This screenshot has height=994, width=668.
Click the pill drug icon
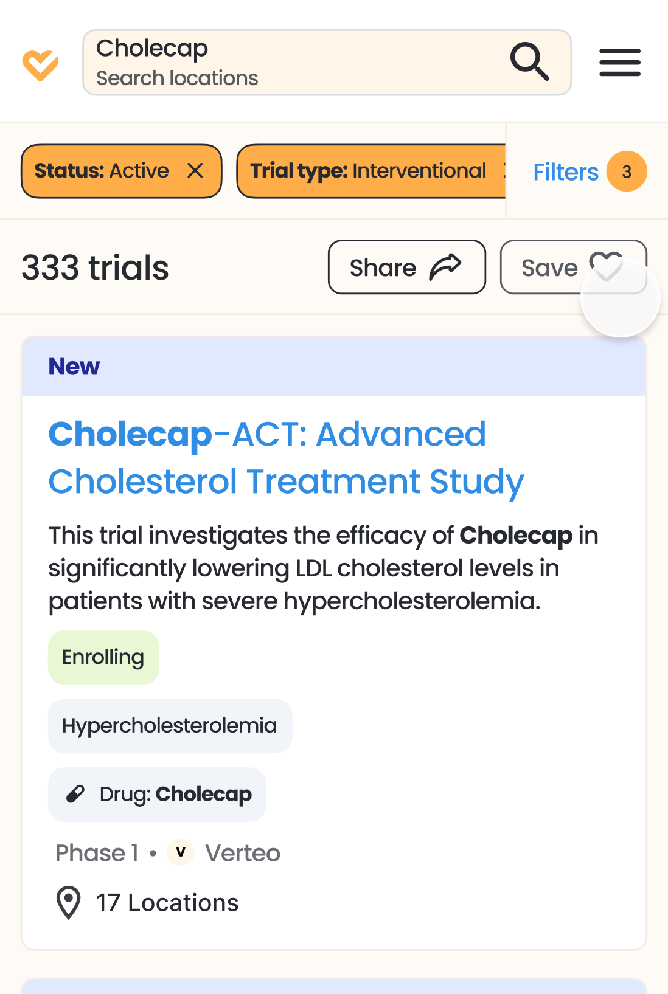point(75,794)
